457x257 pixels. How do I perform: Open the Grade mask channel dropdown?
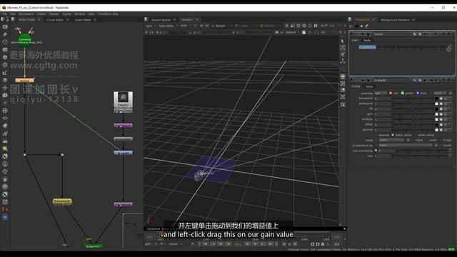click(392, 140)
